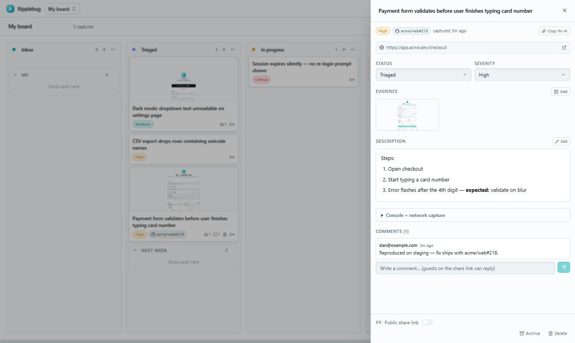
Task: Delete this capture
Action: (x=558, y=333)
